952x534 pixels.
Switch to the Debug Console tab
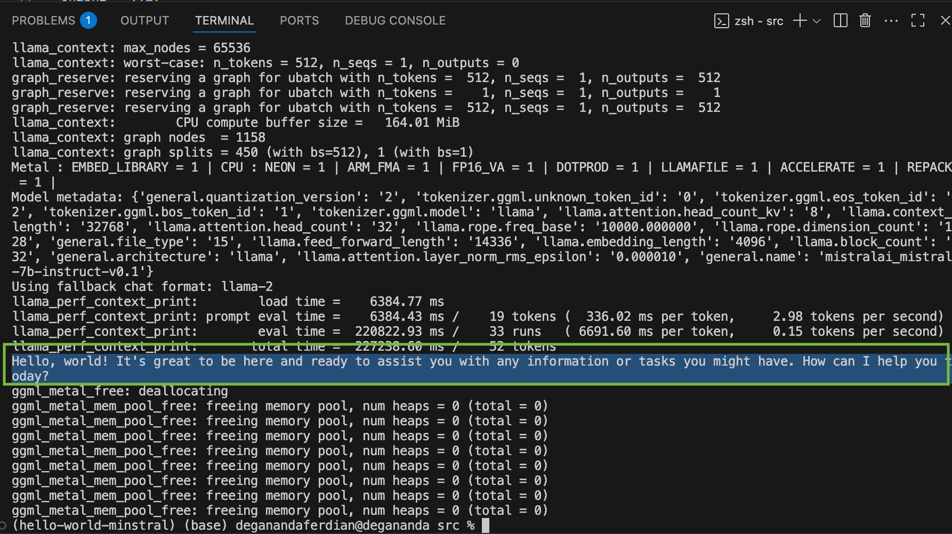pyautogui.click(x=395, y=20)
